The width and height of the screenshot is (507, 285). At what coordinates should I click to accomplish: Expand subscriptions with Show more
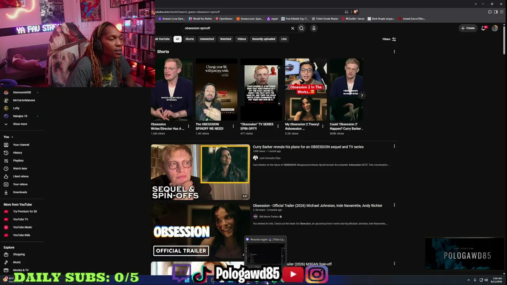click(20, 124)
